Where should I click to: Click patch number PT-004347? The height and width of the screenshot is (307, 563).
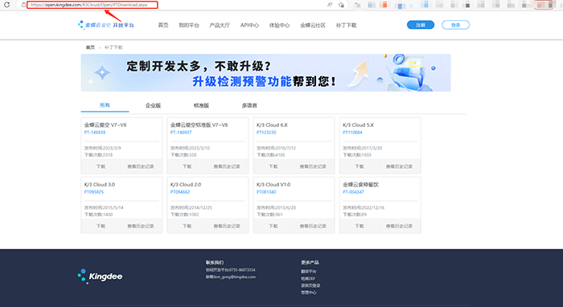point(353,192)
